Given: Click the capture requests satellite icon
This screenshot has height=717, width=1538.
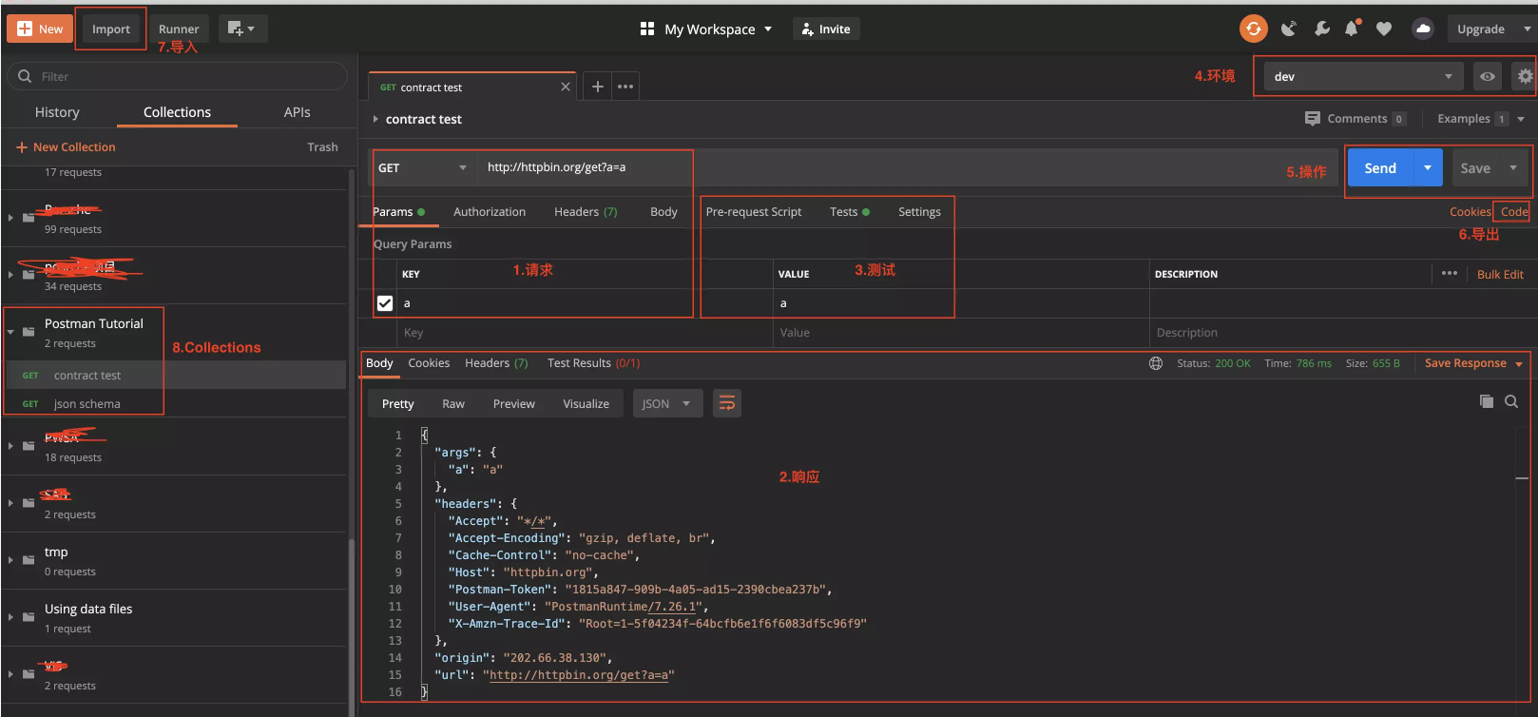Looking at the screenshot, I should 1288,29.
